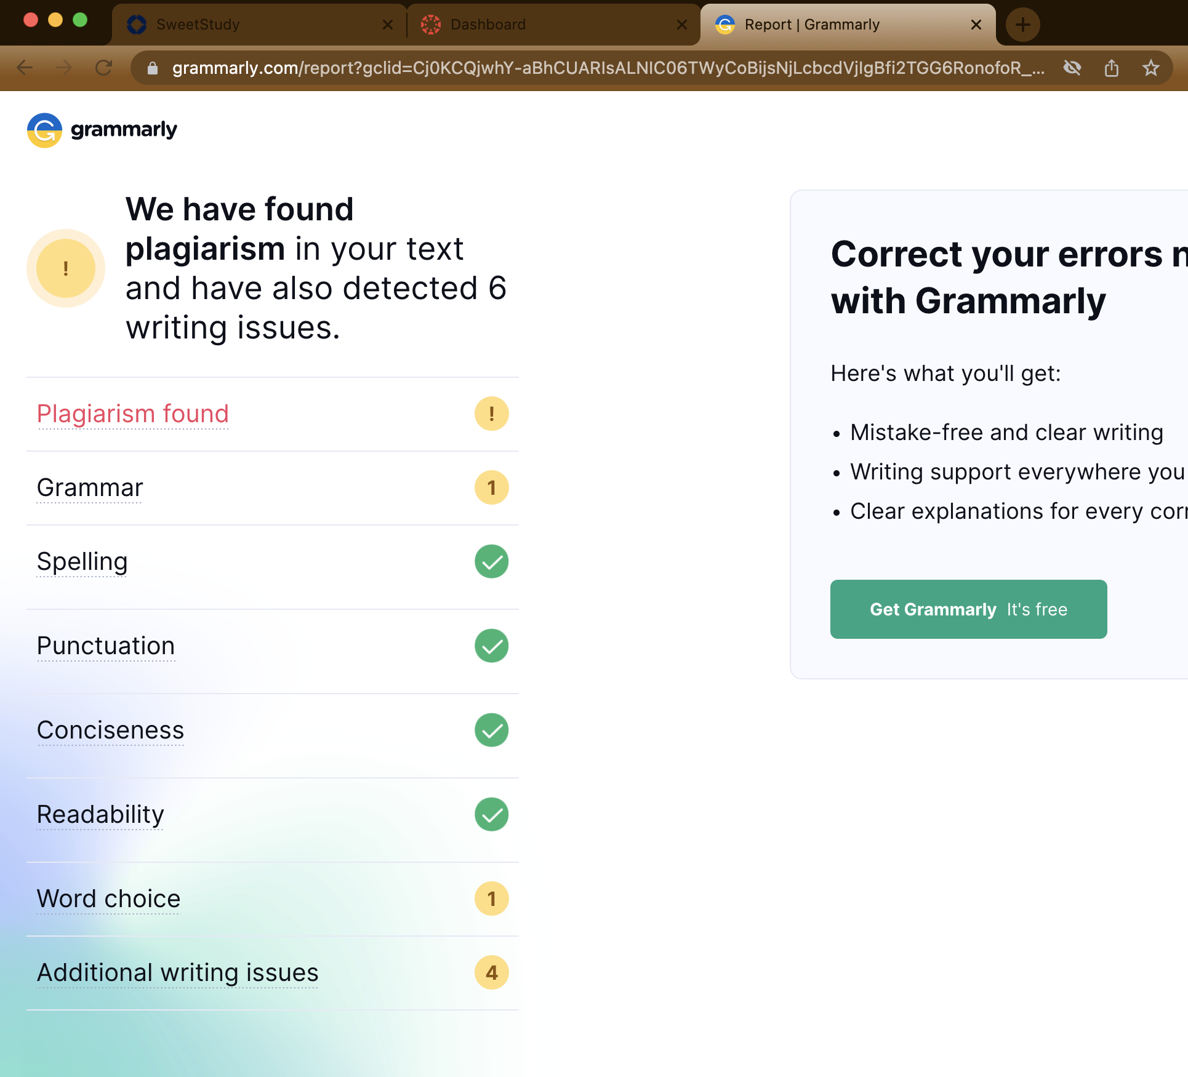Open the Word choice category link
The width and height of the screenshot is (1188, 1077).
pos(109,899)
